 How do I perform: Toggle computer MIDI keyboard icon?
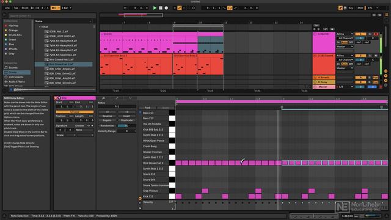coord(345,8)
